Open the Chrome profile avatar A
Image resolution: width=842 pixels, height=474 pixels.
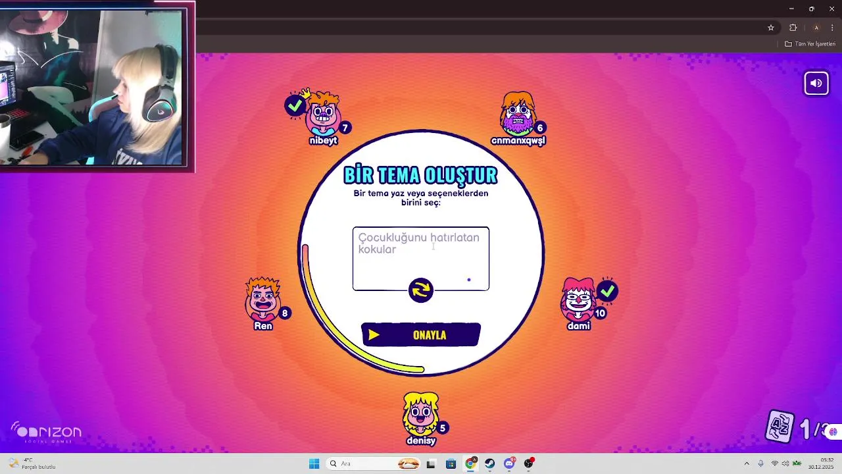pos(816,28)
